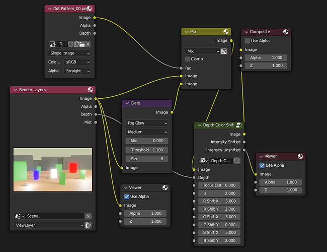The image size is (327, 252).
Task: Open Straight alpha mode dropdown
Action: (77, 71)
